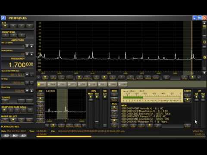Increase the Ref Level with its up arrow

pyautogui.click(x=31, y=46)
